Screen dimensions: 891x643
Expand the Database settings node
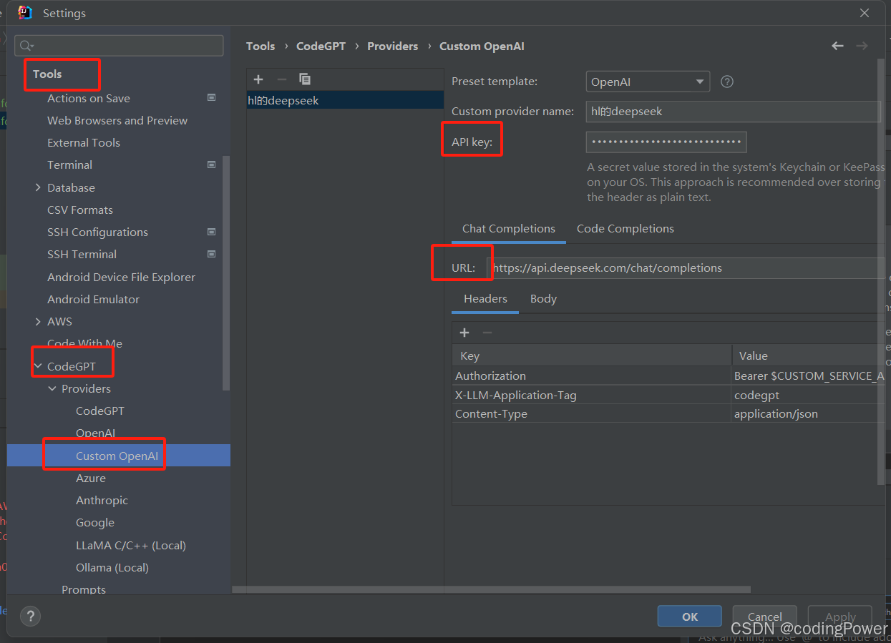(38, 187)
